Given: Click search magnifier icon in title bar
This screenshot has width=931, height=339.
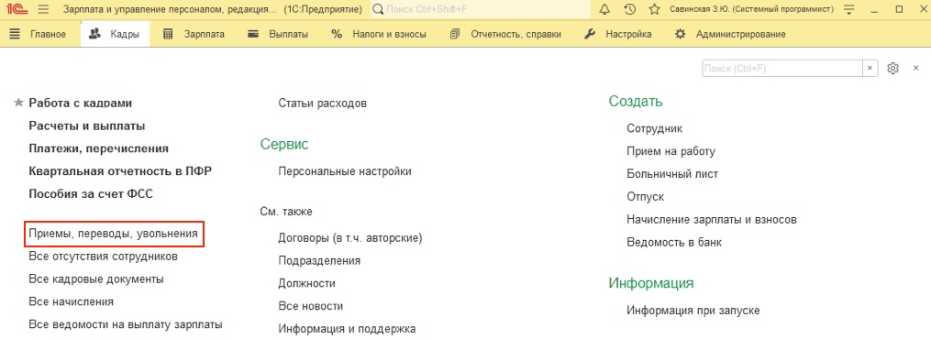Looking at the screenshot, I should (378, 9).
